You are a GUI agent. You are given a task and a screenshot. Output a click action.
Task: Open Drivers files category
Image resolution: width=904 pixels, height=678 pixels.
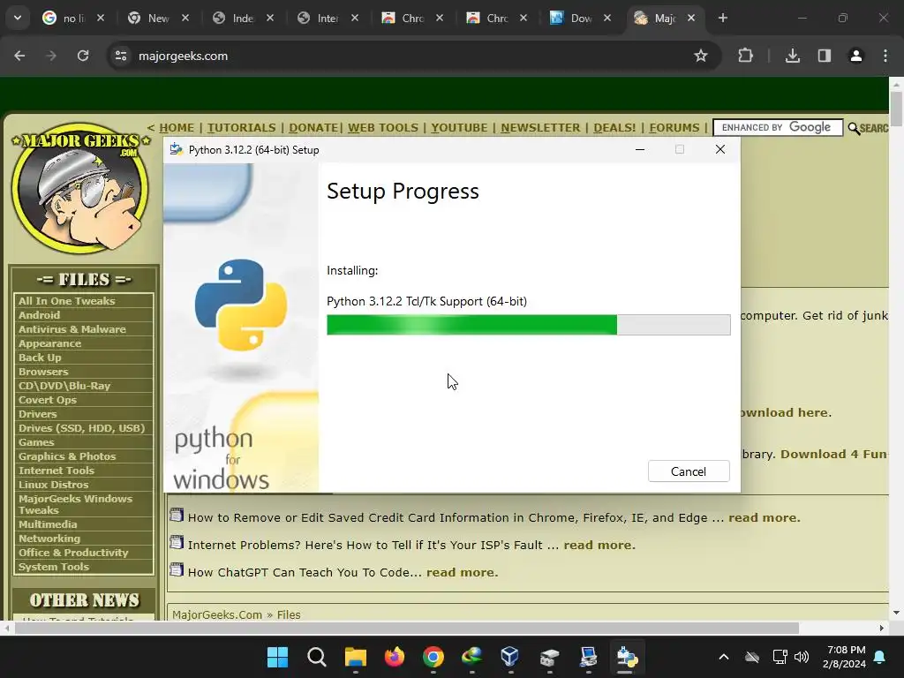point(37,414)
